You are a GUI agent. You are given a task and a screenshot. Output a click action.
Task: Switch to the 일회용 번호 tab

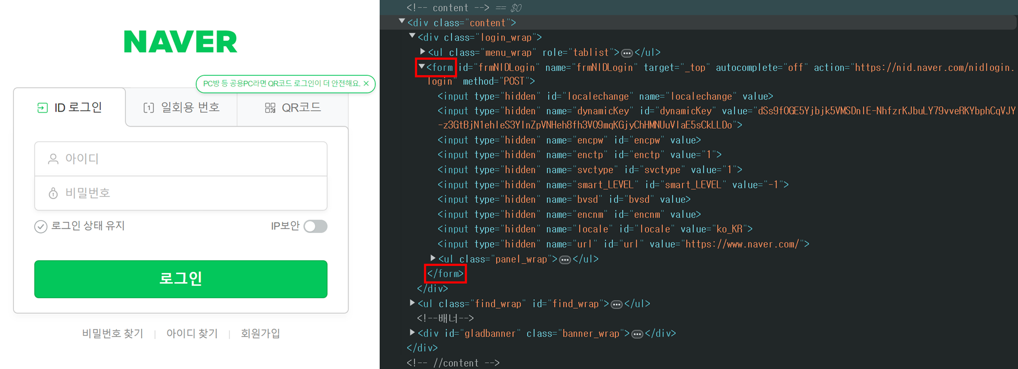pos(181,108)
